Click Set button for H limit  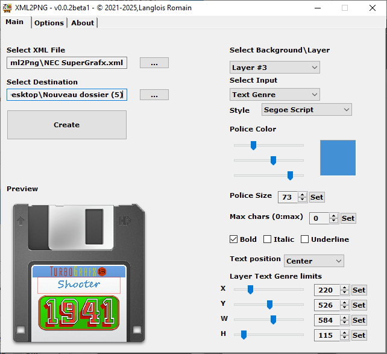coord(359,335)
